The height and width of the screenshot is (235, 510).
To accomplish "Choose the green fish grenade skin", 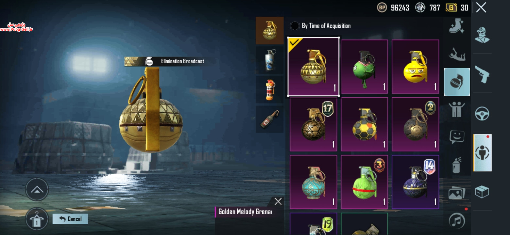I will coord(365,67).
